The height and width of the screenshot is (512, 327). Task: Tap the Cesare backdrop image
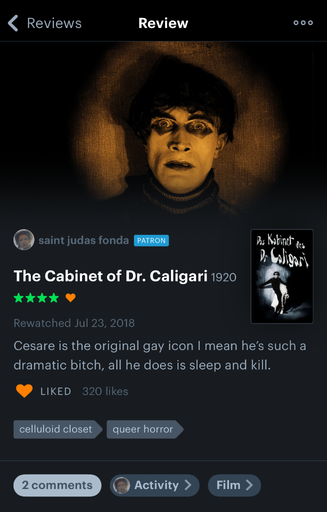tap(163, 130)
